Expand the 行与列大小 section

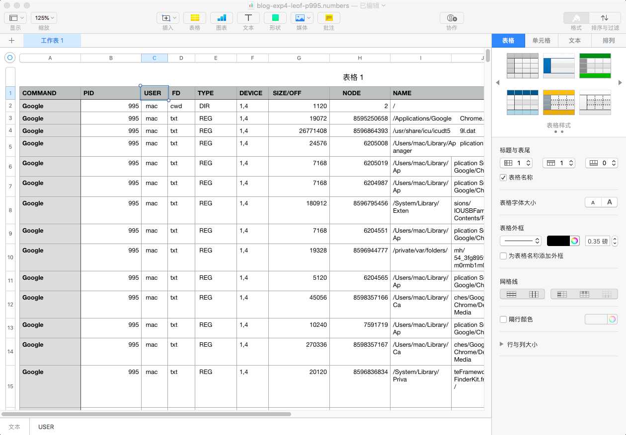pyautogui.click(x=502, y=344)
